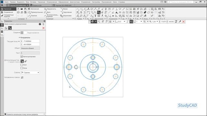This screenshot has width=207, height=116.
Task: Expand the Правка toolbar group arrow
Action: [x=83, y=19]
